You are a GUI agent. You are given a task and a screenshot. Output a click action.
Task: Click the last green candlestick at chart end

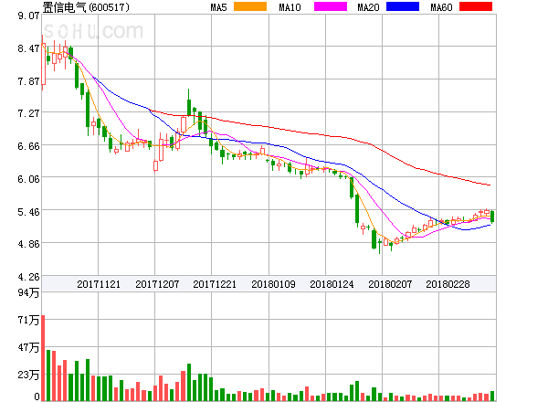492,217
